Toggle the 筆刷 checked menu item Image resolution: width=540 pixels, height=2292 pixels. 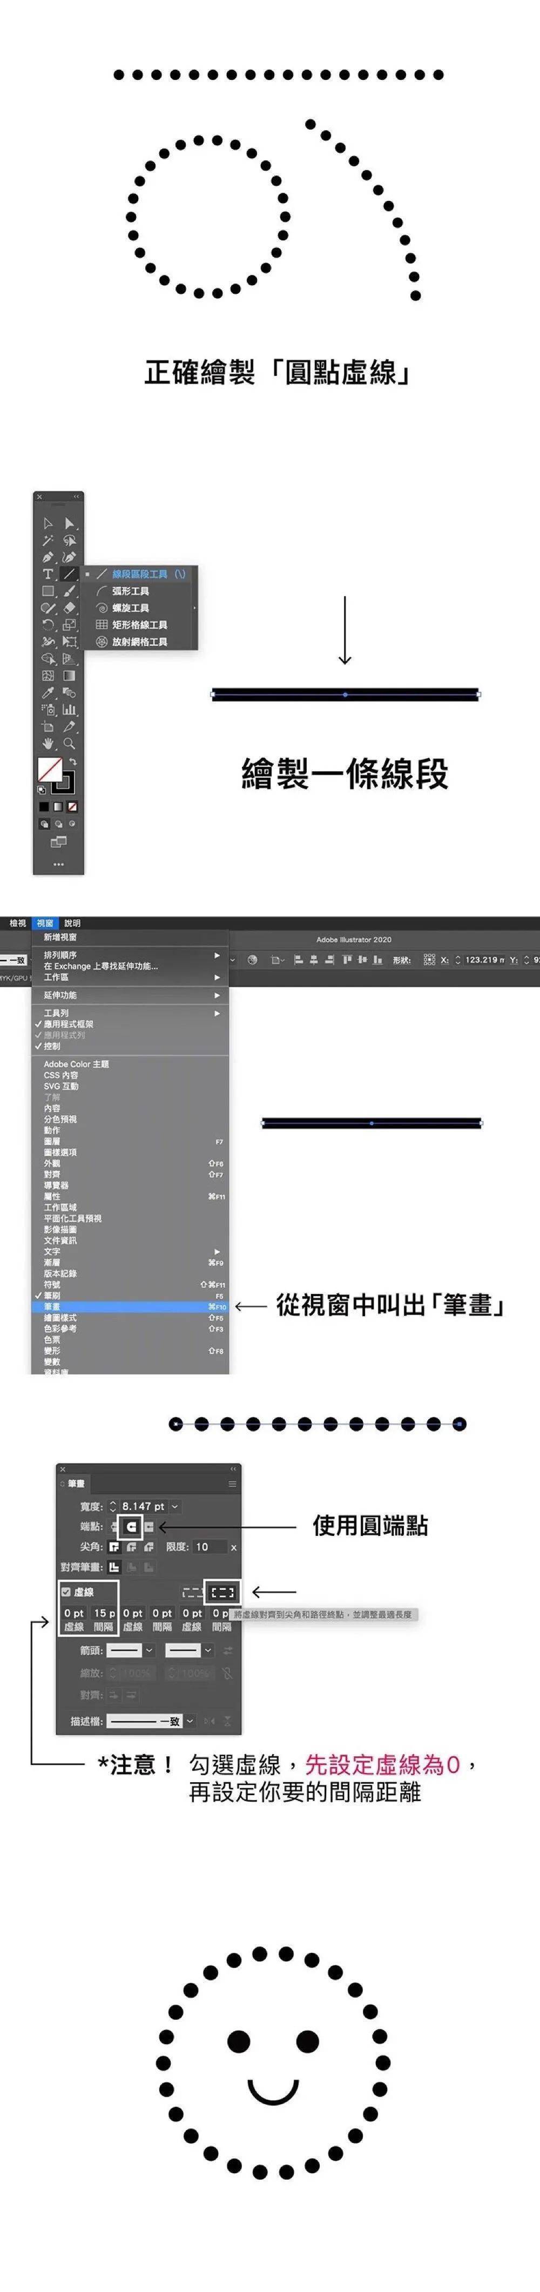click(x=52, y=1296)
